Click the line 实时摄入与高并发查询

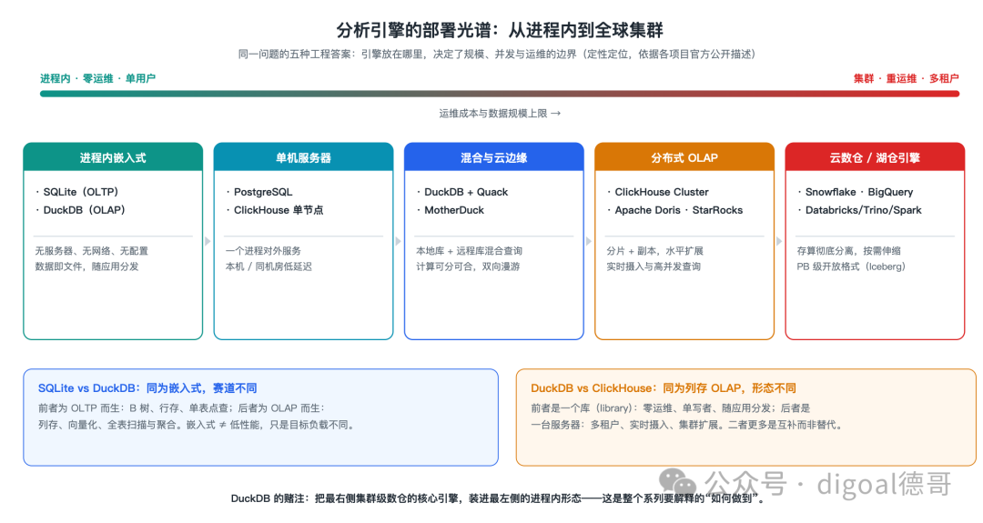(x=654, y=267)
